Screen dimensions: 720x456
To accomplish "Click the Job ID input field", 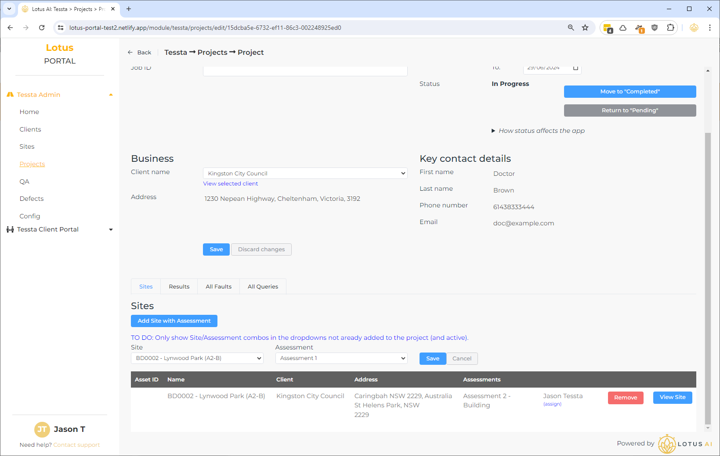I will (305, 71).
